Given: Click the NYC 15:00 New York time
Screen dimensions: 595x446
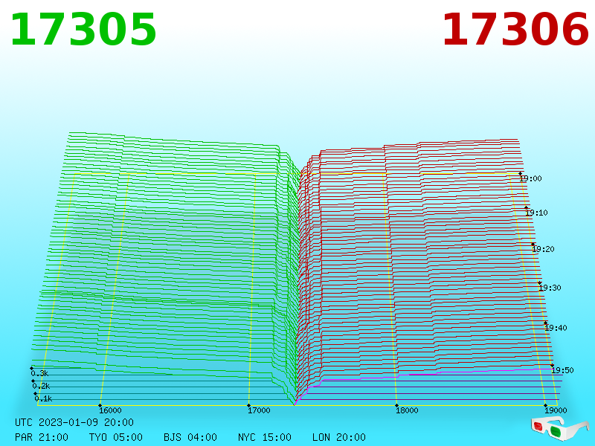Looking at the screenshot, I should 265,437.
